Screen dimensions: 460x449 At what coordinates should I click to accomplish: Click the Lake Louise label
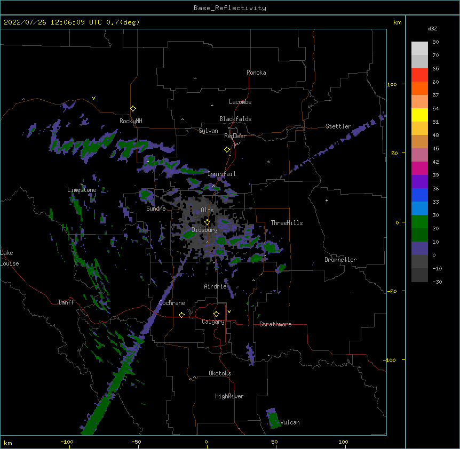click(10, 258)
